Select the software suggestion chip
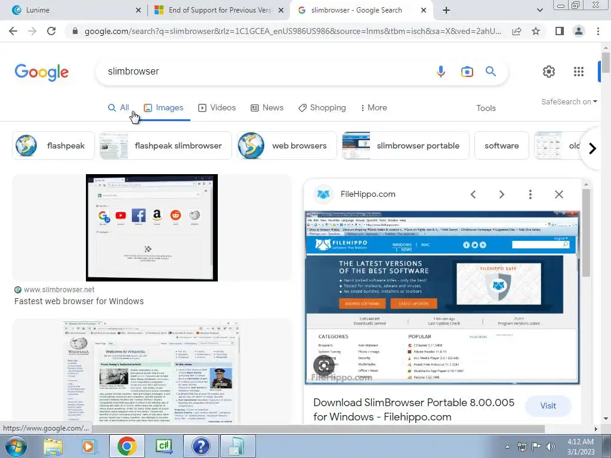Screen dimensions: 611x458 [501, 146]
